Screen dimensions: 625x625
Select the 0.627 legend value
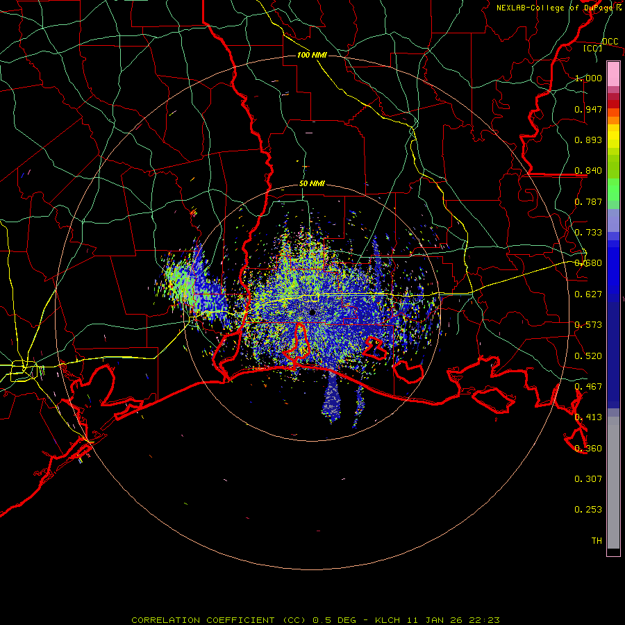tap(588, 294)
